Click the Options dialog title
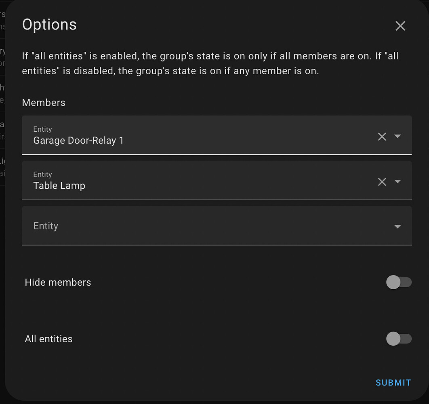This screenshot has width=429, height=404. pyautogui.click(x=49, y=24)
